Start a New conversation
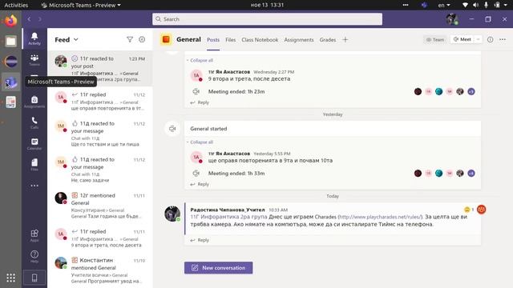This screenshot has height=288, width=513. point(218,268)
